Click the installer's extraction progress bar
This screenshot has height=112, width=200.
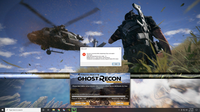click(100, 96)
